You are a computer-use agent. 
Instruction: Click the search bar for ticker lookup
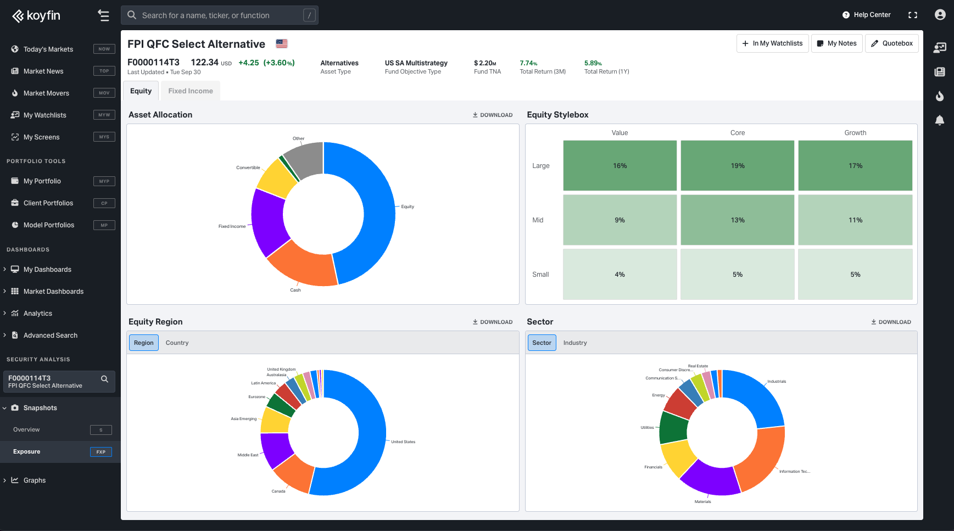pos(220,15)
